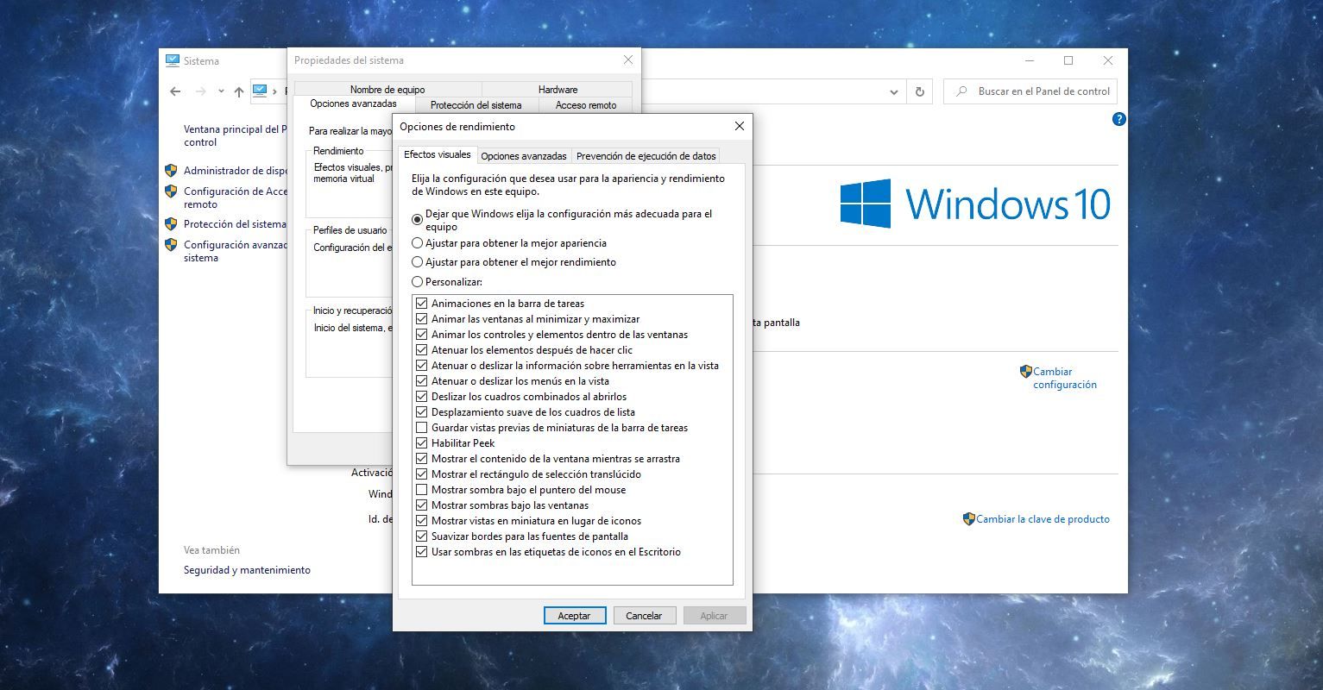Enable Mostrar sombra bajo el puntero del mouse
Image resolution: width=1323 pixels, height=690 pixels.
(x=422, y=490)
